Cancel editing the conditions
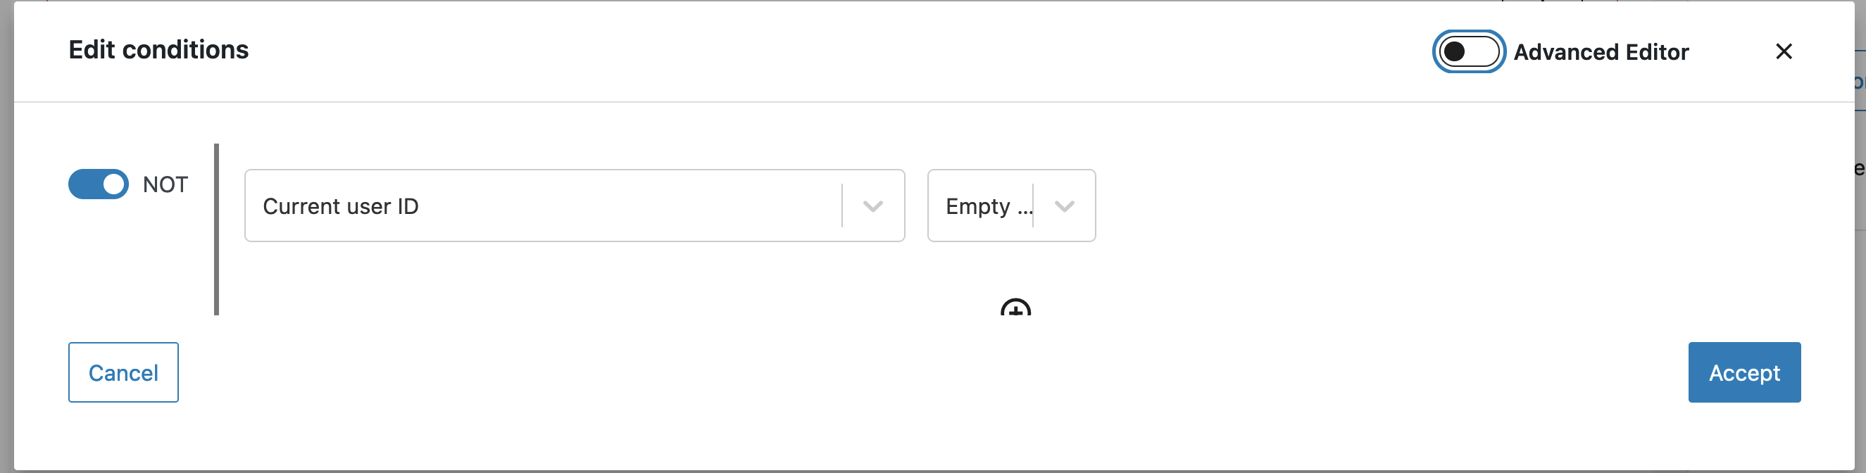The image size is (1866, 473). point(123,372)
